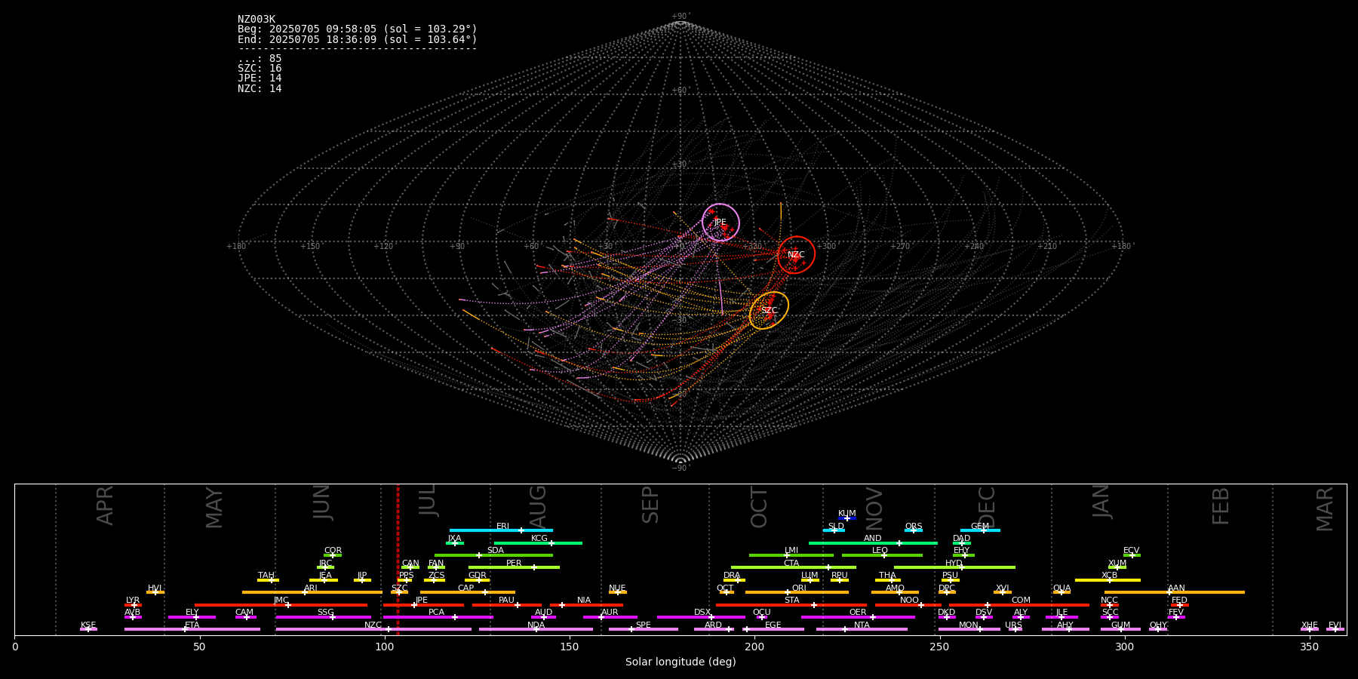The width and height of the screenshot is (1358, 679).
Task: Click the −90 latitude label below the sky map
Action: click(x=680, y=469)
